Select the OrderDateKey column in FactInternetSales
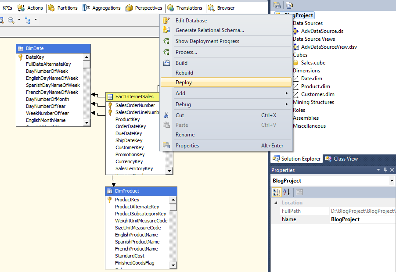Viewport: 396px width, 272px height. pos(131,126)
